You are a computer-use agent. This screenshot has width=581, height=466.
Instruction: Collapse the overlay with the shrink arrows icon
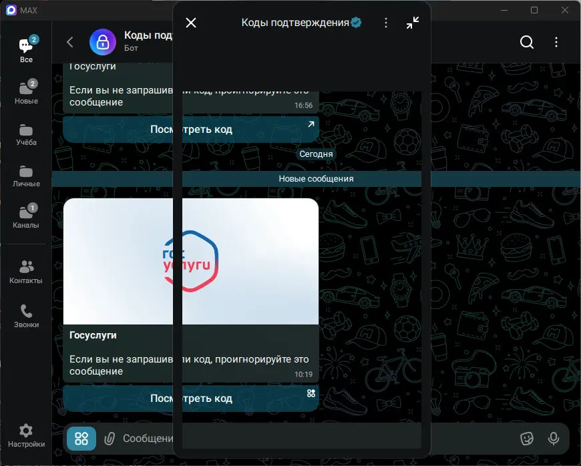[413, 23]
